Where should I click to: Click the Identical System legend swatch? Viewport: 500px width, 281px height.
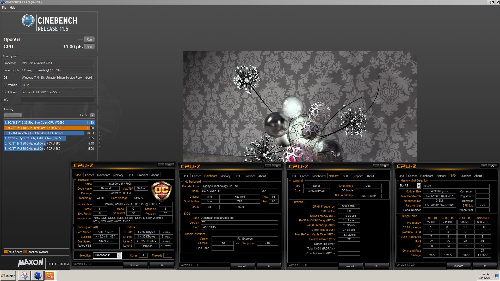pyautogui.click(x=25, y=252)
